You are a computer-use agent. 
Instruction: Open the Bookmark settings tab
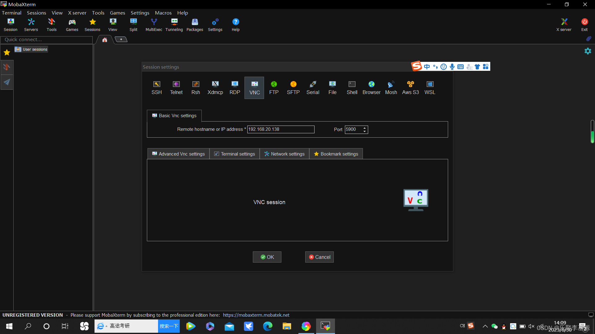(336, 154)
